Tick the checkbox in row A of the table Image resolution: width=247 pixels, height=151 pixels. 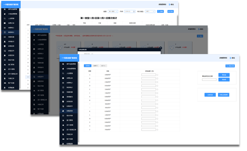pyautogui.click(x=157, y=75)
